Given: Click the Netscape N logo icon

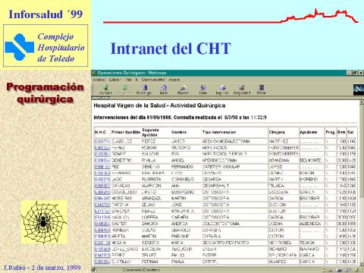Looking at the screenshot, I should (359, 89).
